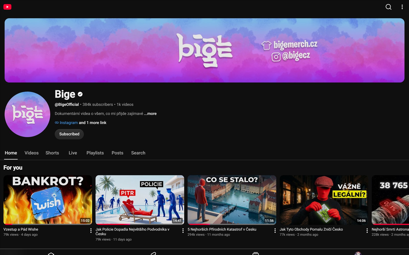Click the 15:02 duration badge

85,221
